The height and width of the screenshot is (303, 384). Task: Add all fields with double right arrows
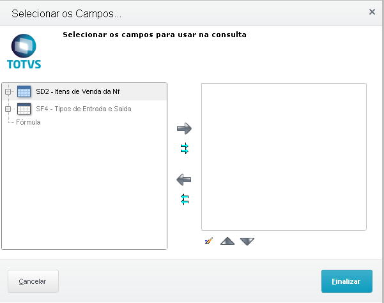pyautogui.click(x=185, y=148)
